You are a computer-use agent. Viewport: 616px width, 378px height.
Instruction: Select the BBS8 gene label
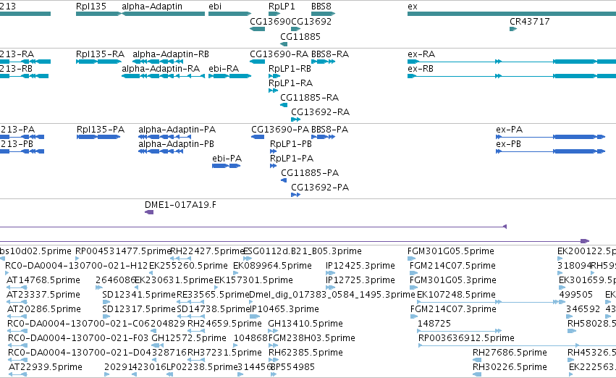(321, 7)
